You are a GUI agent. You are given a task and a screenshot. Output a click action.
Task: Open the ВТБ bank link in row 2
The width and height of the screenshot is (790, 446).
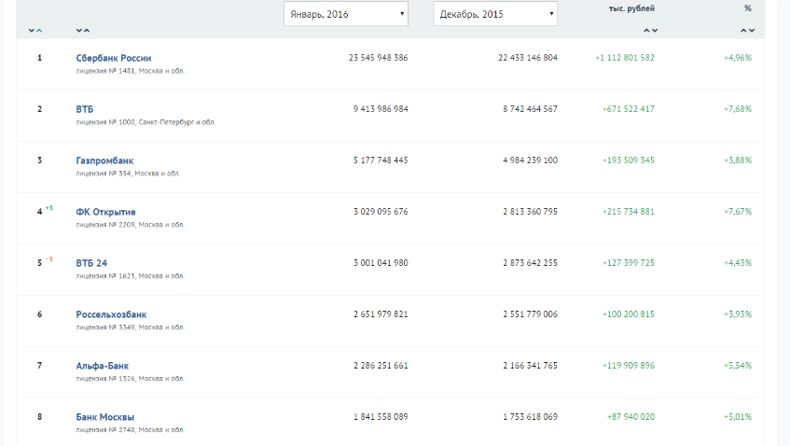[x=85, y=109]
